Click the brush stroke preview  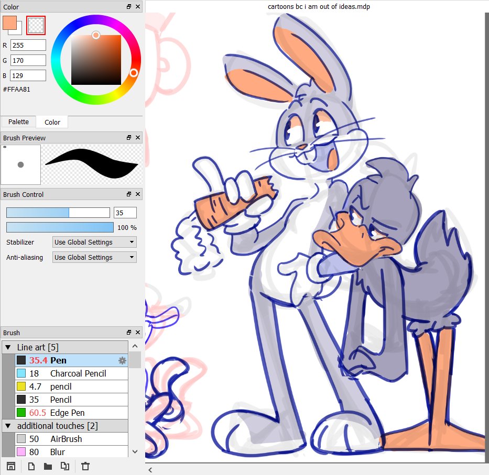coord(92,164)
